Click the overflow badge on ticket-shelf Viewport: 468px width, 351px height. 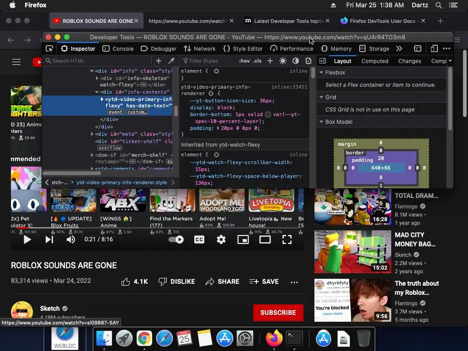110,148
